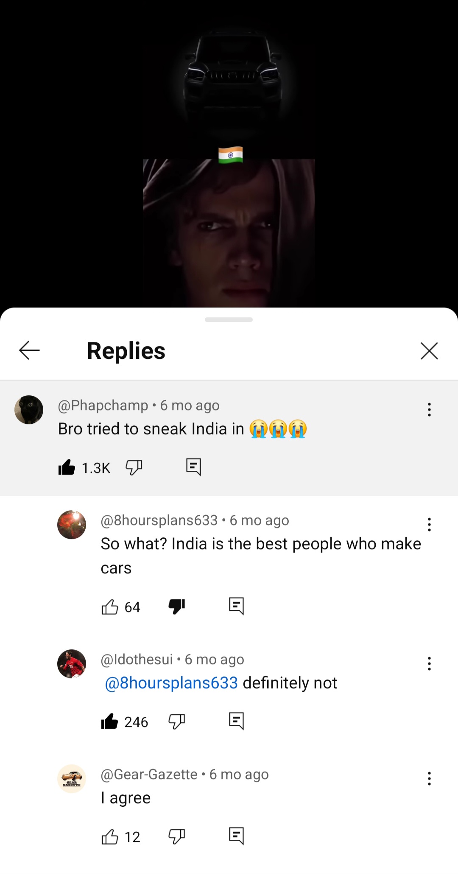Open the @8hoursplans633 mention link
Image resolution: width=458 pixels, height=875 pixels.
[171, 683]
